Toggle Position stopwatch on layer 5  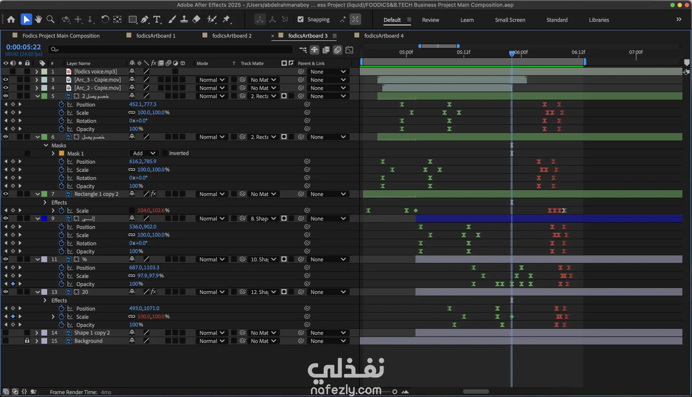click(x=61, y=104)
